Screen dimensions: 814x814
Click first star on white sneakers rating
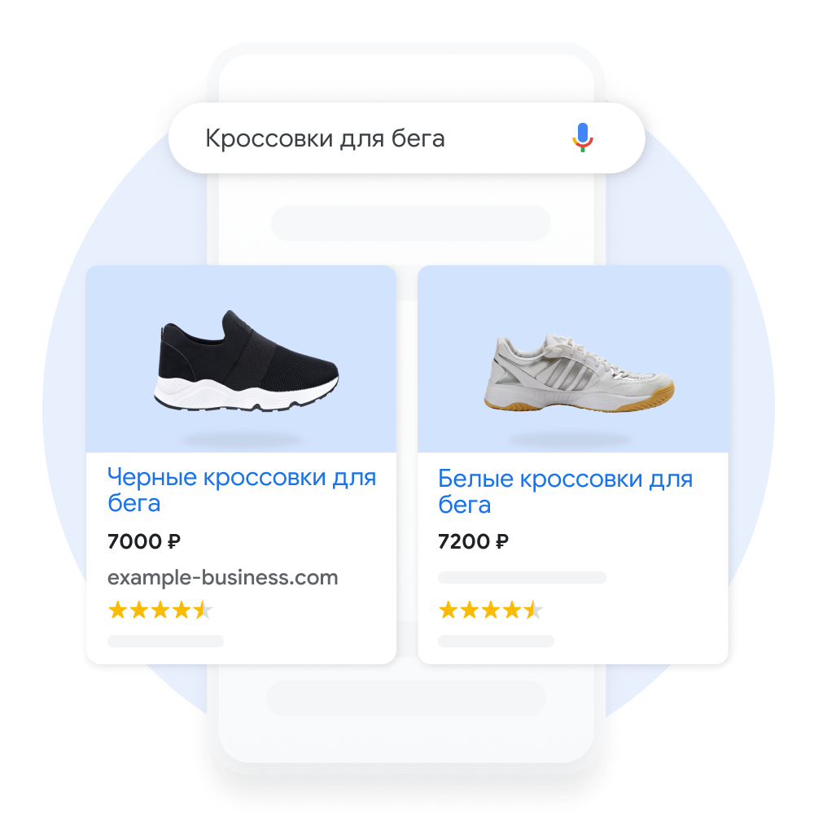point(448,610)
